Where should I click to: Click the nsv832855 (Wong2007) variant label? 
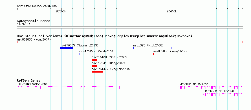coord(34,39)
